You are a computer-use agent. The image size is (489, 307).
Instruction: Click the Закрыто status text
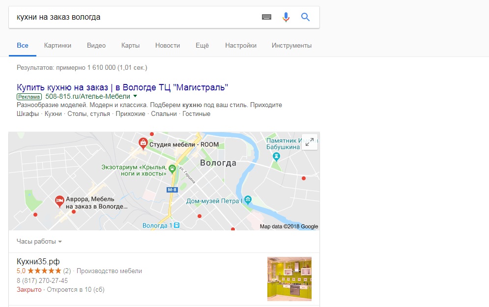[29, 289]
